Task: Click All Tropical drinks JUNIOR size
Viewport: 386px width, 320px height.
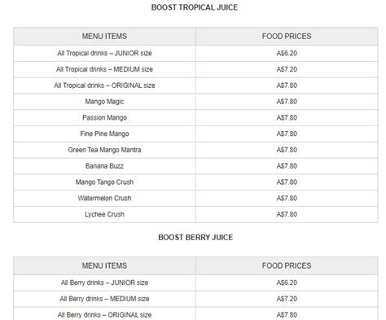Action: [x=104, y=53]
